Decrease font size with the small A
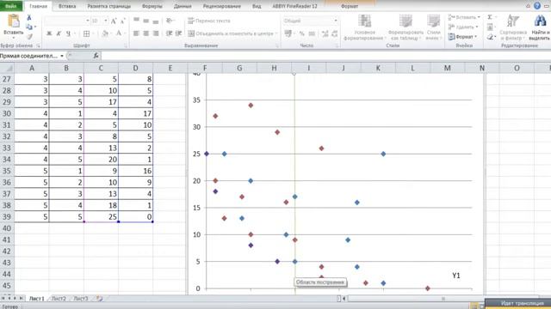Viewport: 551px width, 309px height. click(122, 21)
